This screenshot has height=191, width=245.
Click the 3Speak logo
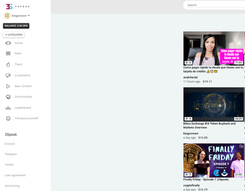[18, 6]
